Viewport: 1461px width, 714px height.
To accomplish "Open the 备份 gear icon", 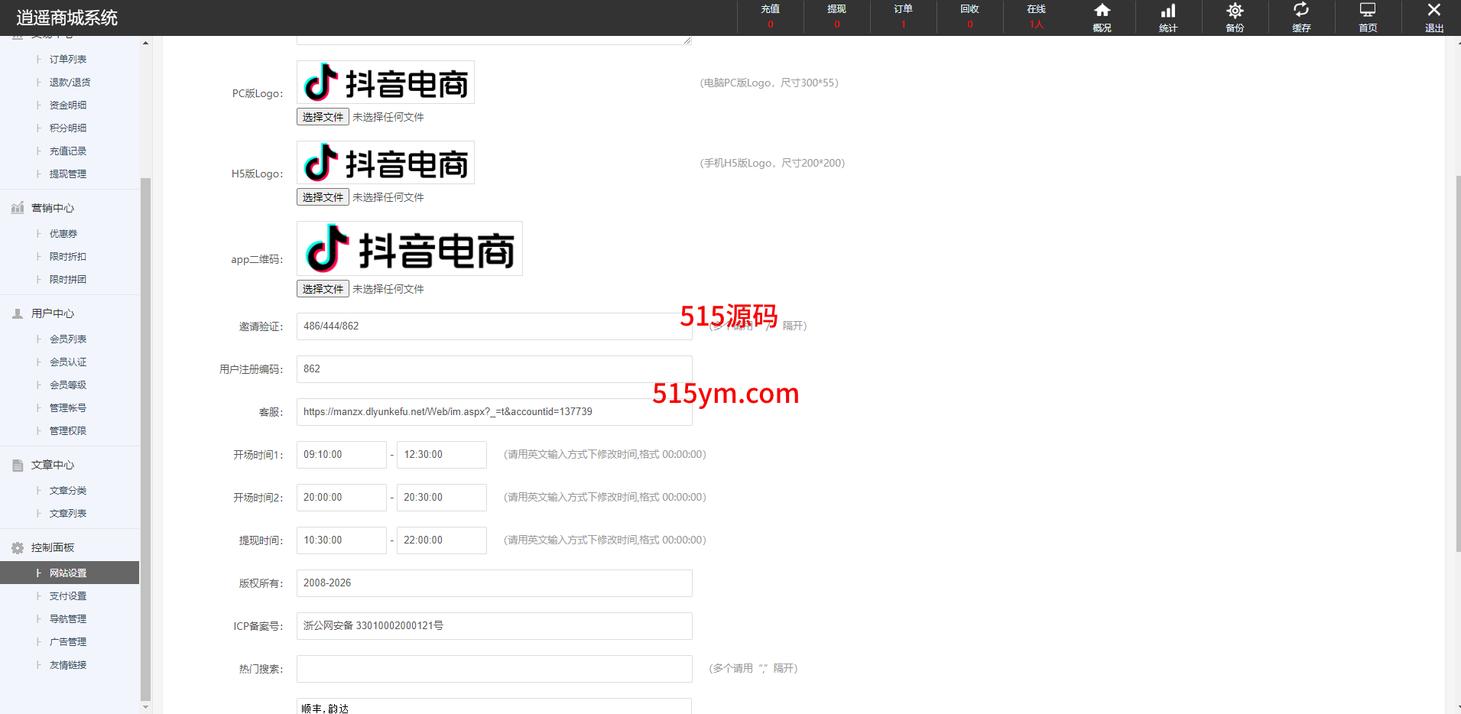I will pos(1235,11).
